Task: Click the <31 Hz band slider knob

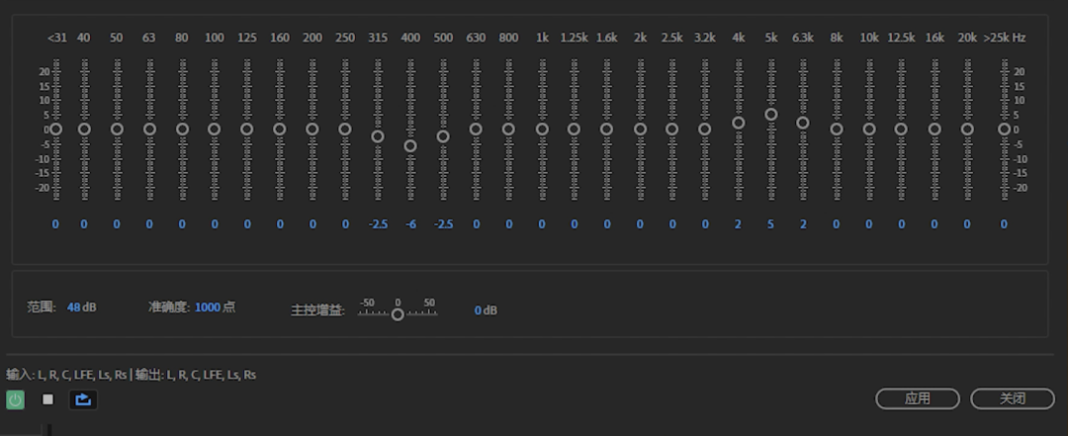Action: [55, 129]
